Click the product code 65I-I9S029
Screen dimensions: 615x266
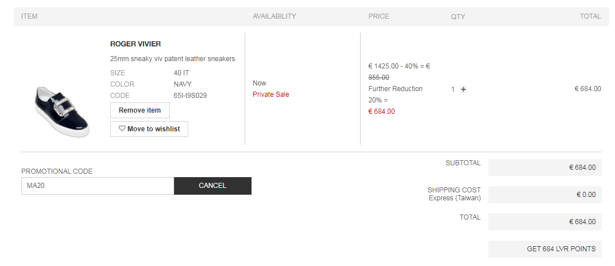click(190, 96)
